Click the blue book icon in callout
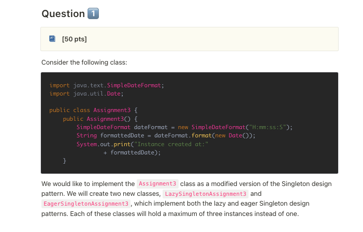Screen dimensions: 363x232 click(x=52, y=39)
